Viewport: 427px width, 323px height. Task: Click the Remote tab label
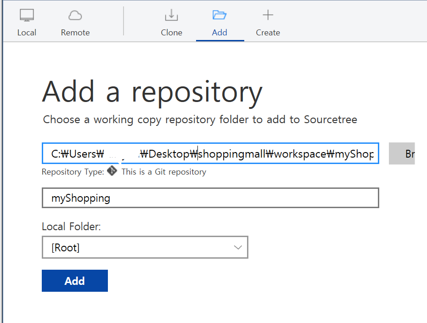pyautogui.click(x=75, y=33)
